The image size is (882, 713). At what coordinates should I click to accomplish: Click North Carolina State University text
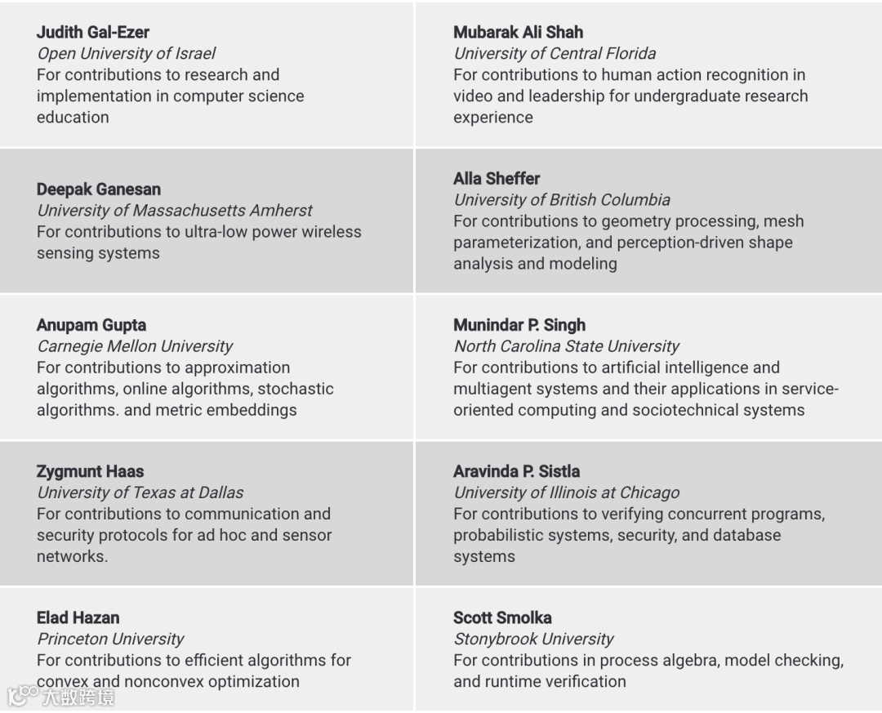pyautogui.click(x=566, y=346)
